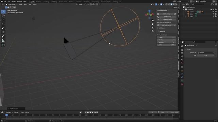Click the Delete Overlay button
The image size is (218, 122).
pos(167,20)
